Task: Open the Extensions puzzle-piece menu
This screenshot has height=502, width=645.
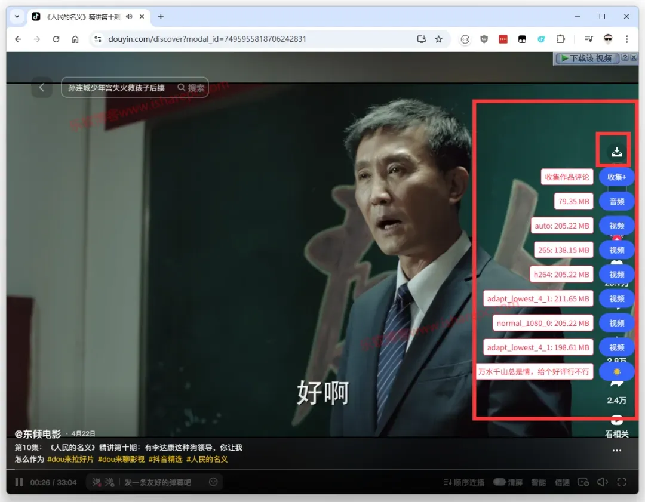Action: (x=560, y=39)
